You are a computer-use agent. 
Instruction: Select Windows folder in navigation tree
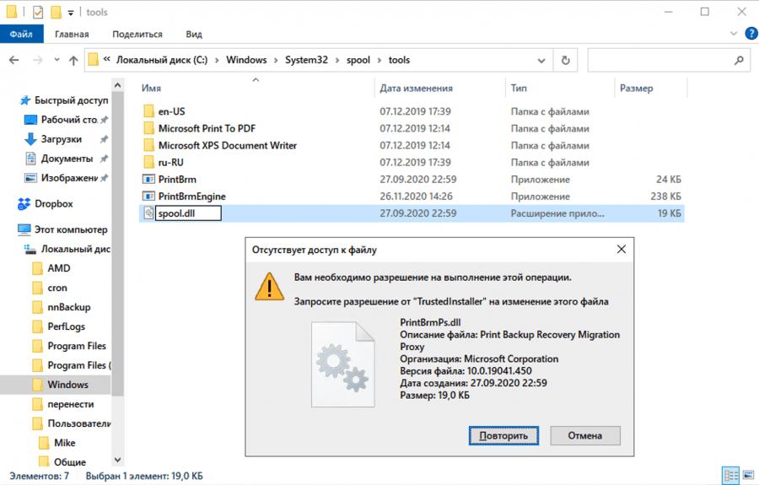[x=67, y=385]
